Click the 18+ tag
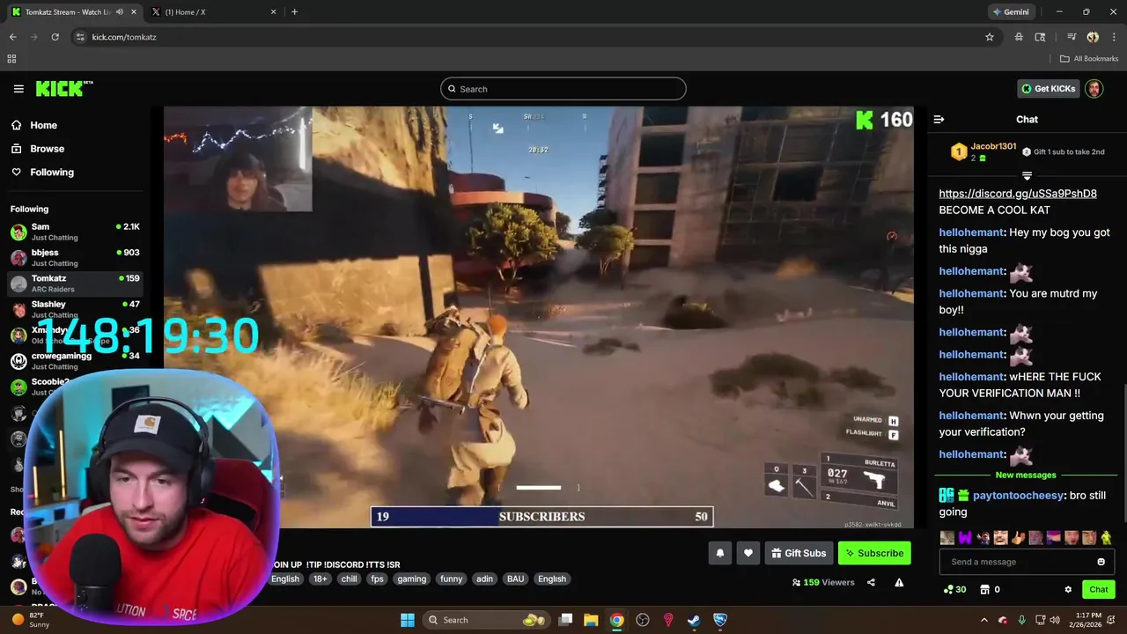Screen dimensions: 1127x634 [320, 579]
